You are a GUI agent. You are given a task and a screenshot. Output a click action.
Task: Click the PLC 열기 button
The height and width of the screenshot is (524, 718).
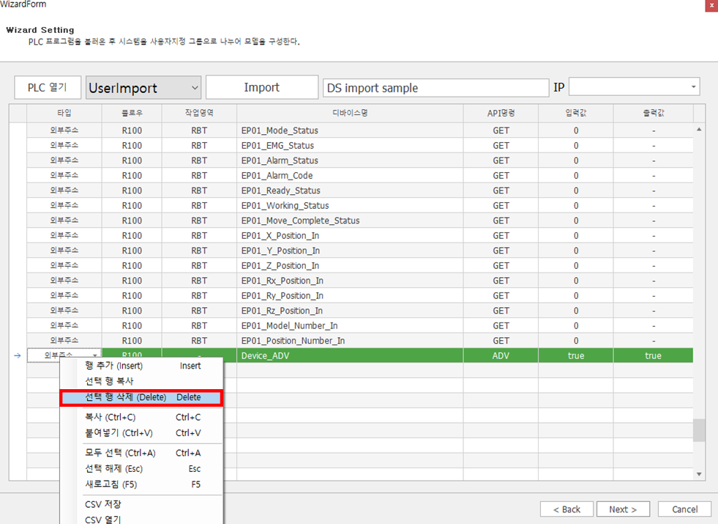click(48, 87)
